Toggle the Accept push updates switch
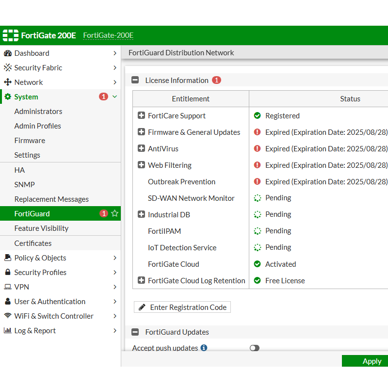Viewport: 388px width, 388px height. coord(255,348)
